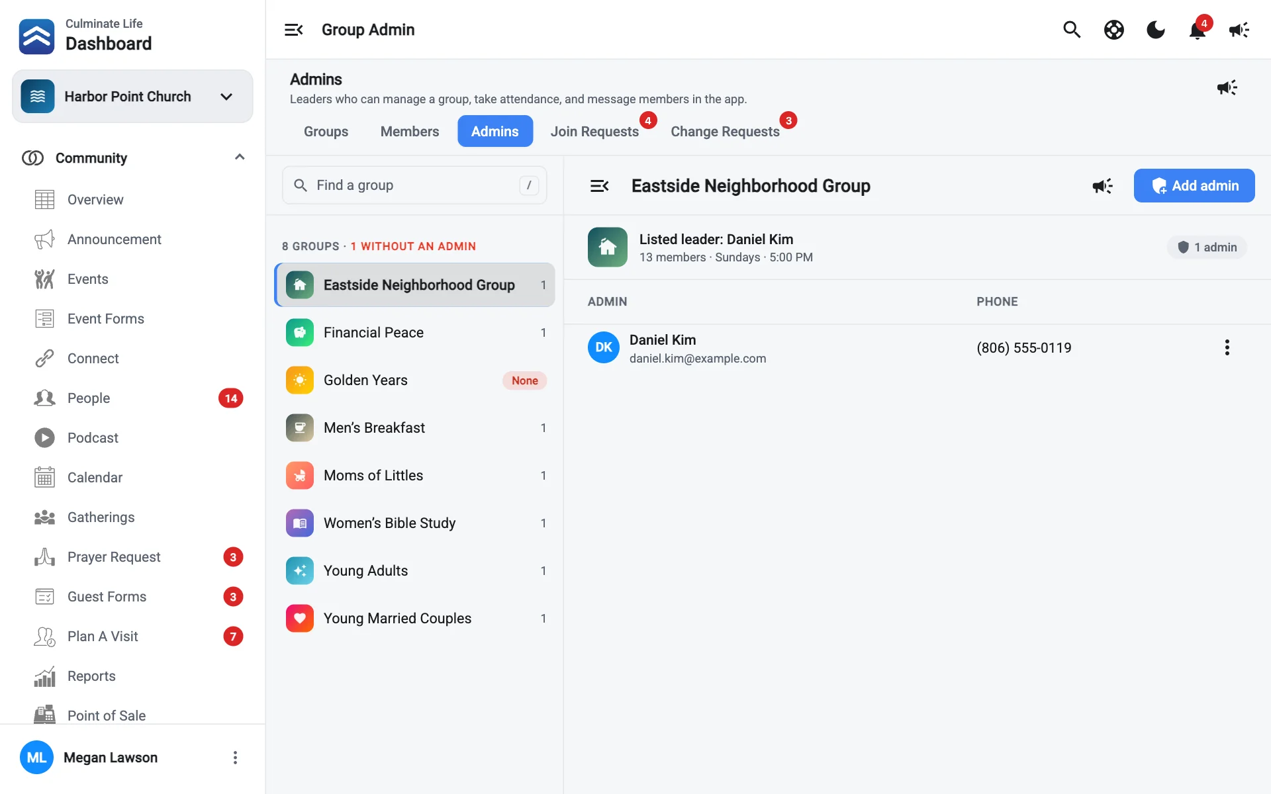Select the Golden Years group
The image size is (1271, 794).
point(415,380)
